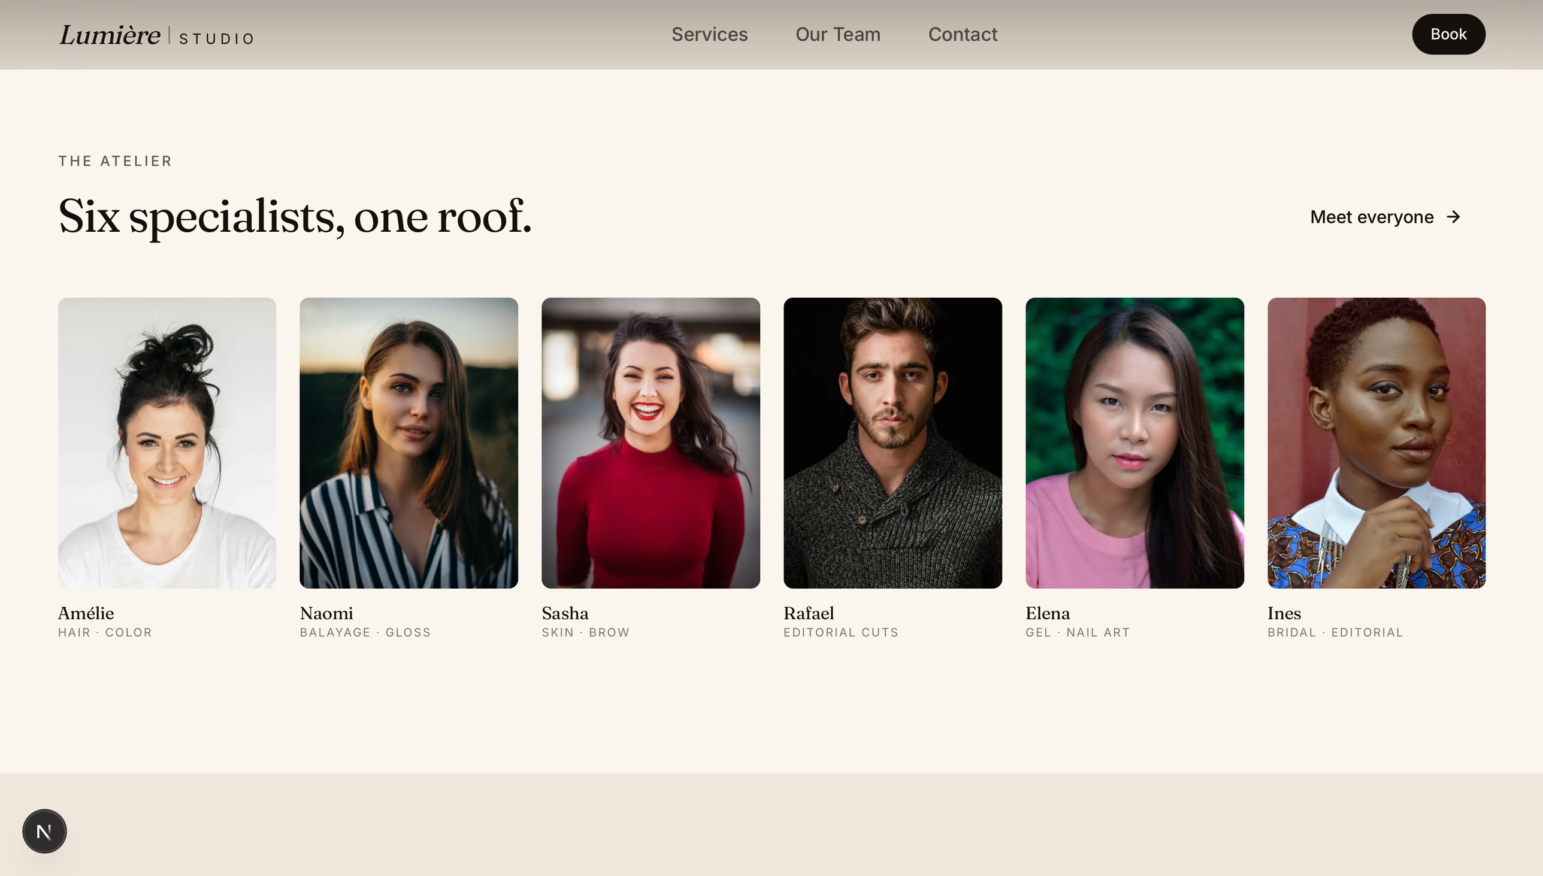The image size is (1543, 876).
Task: Click the arrow beside Meet everyone
Action: [1453, 217]
